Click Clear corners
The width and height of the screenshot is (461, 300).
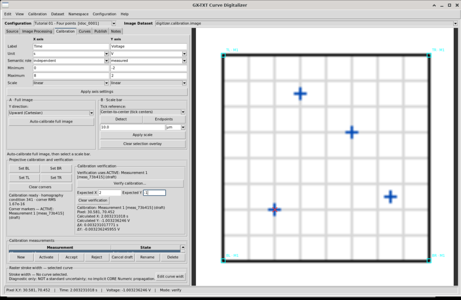[x=40, y=187]
